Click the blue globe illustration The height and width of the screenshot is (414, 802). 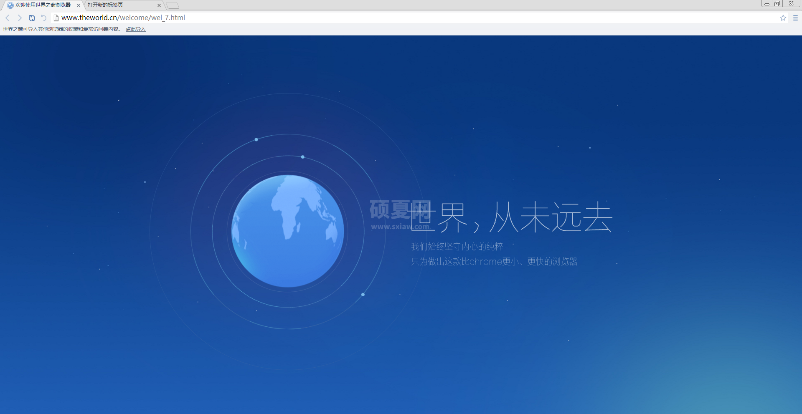[x=288, y=231]
